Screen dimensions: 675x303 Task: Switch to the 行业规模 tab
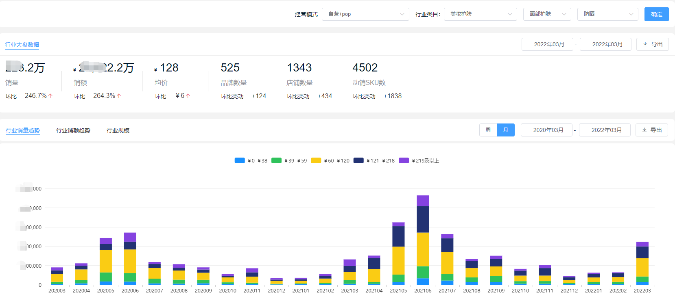(118, 130)
